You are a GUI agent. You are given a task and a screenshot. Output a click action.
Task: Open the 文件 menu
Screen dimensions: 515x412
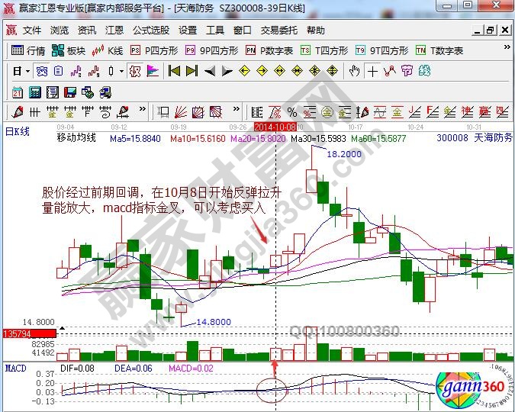[31, 31]
